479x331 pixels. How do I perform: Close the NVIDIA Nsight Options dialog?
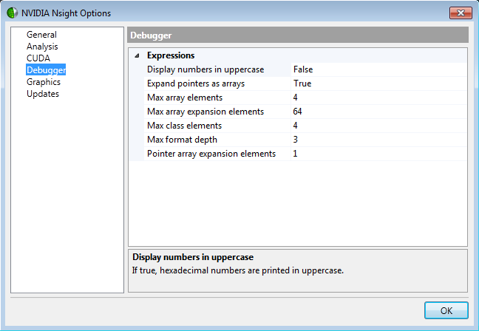[x=461, y=13]
